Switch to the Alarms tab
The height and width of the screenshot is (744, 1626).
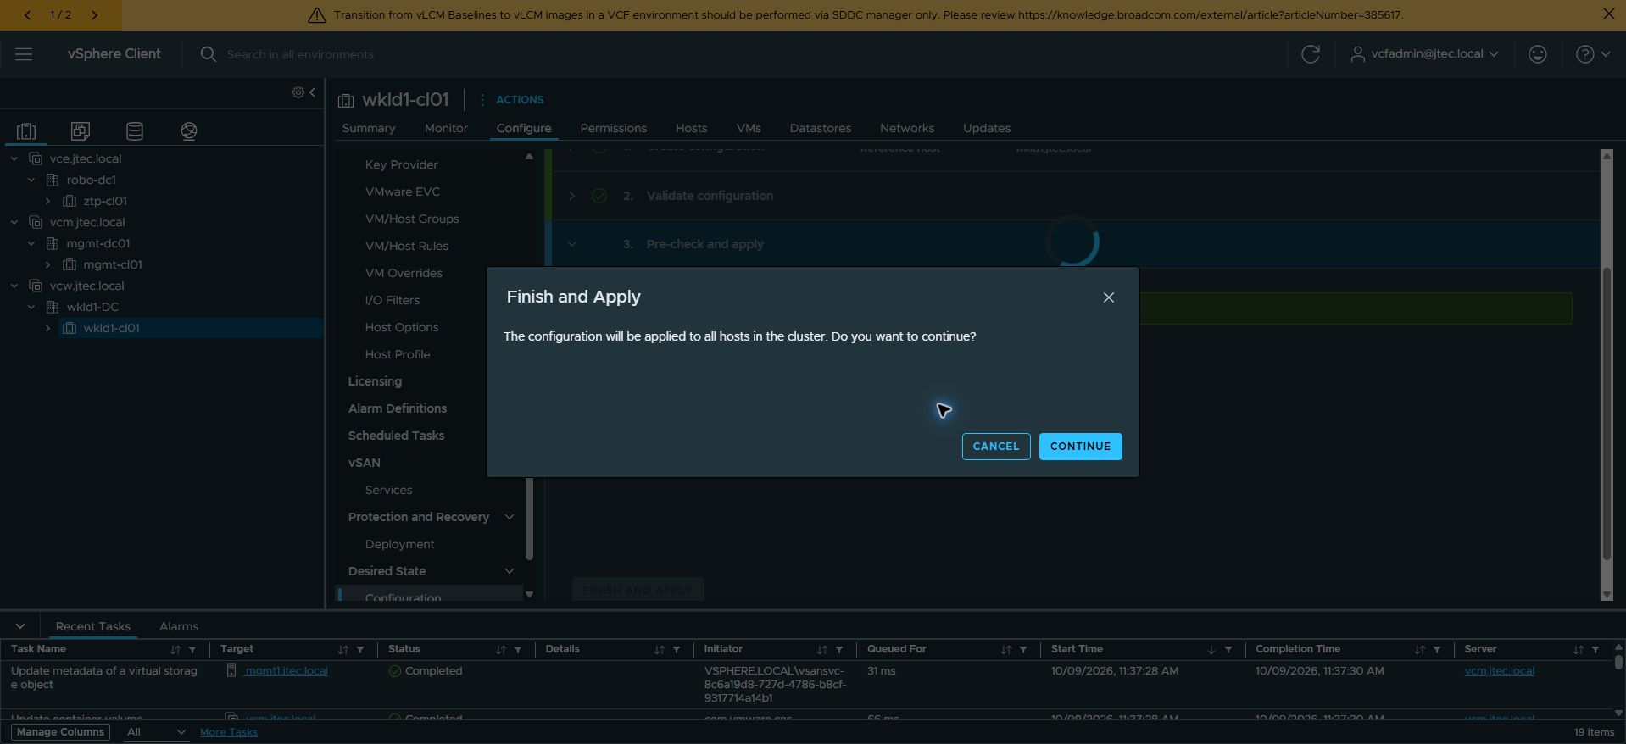(x=179, y=626)
